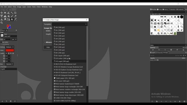Open the Box Dynamic dropdown
Screen dimensions: 187x105
click(x=10, y=64)
